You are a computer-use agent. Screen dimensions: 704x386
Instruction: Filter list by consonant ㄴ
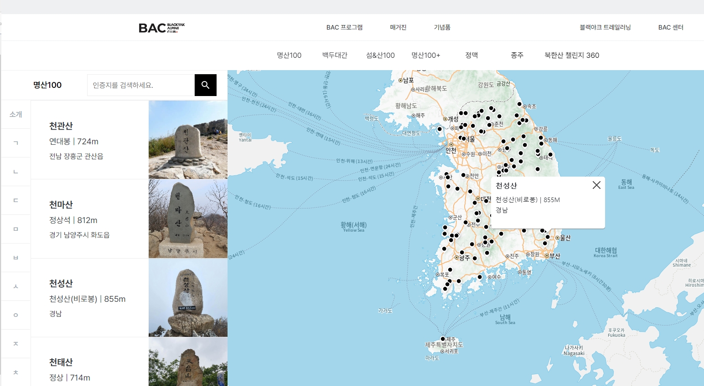click(x=16, y=172)
